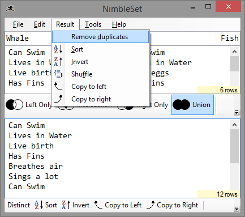The height and width of the screenshot is (217, 245).
Task: Select the Left Only operation label
Action: 38,105
